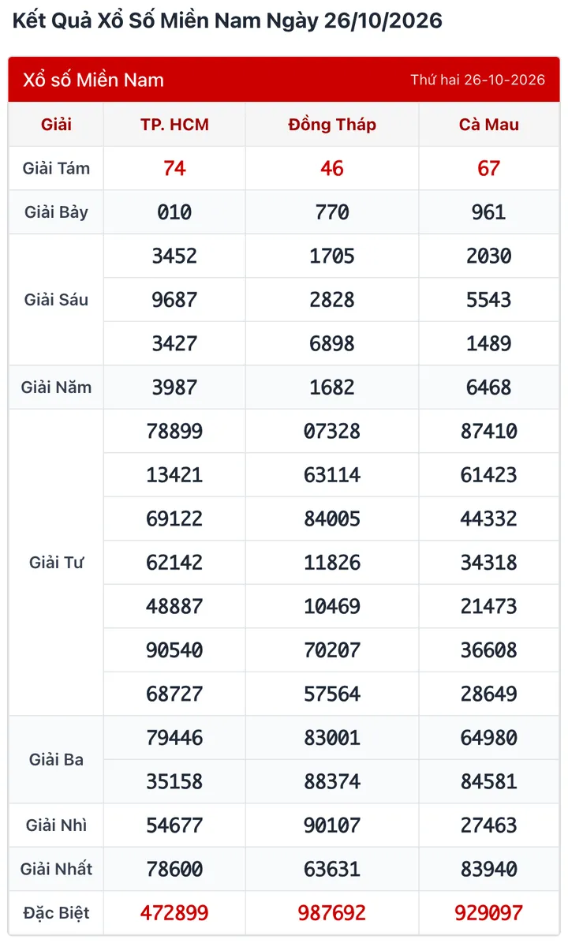Click the Giải Năm number 3987
This screenshot has width=568, height=947.
click(174, 387)
